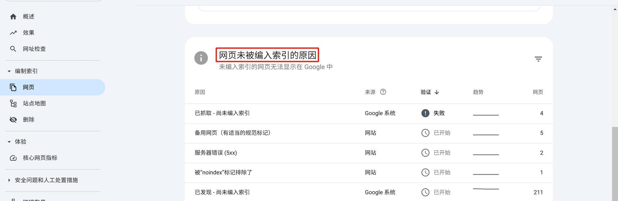Open the 服务器错误 (5xx) row

[369, 153]
